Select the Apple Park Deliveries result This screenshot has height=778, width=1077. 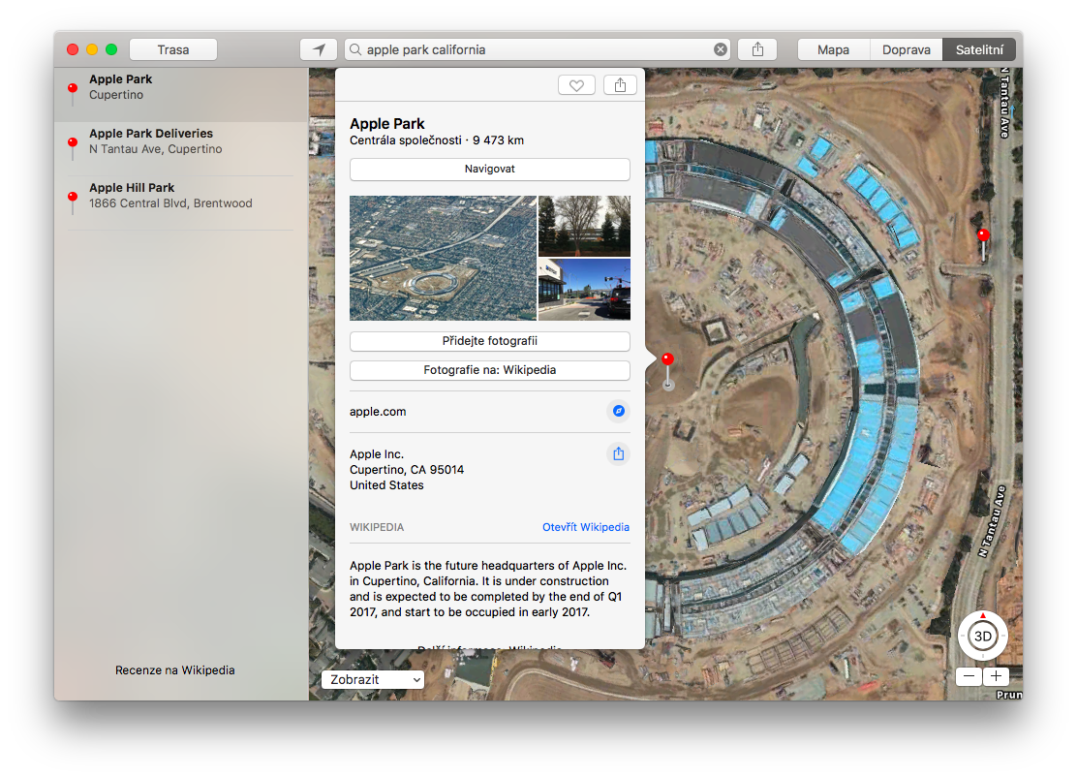point(181,148)
